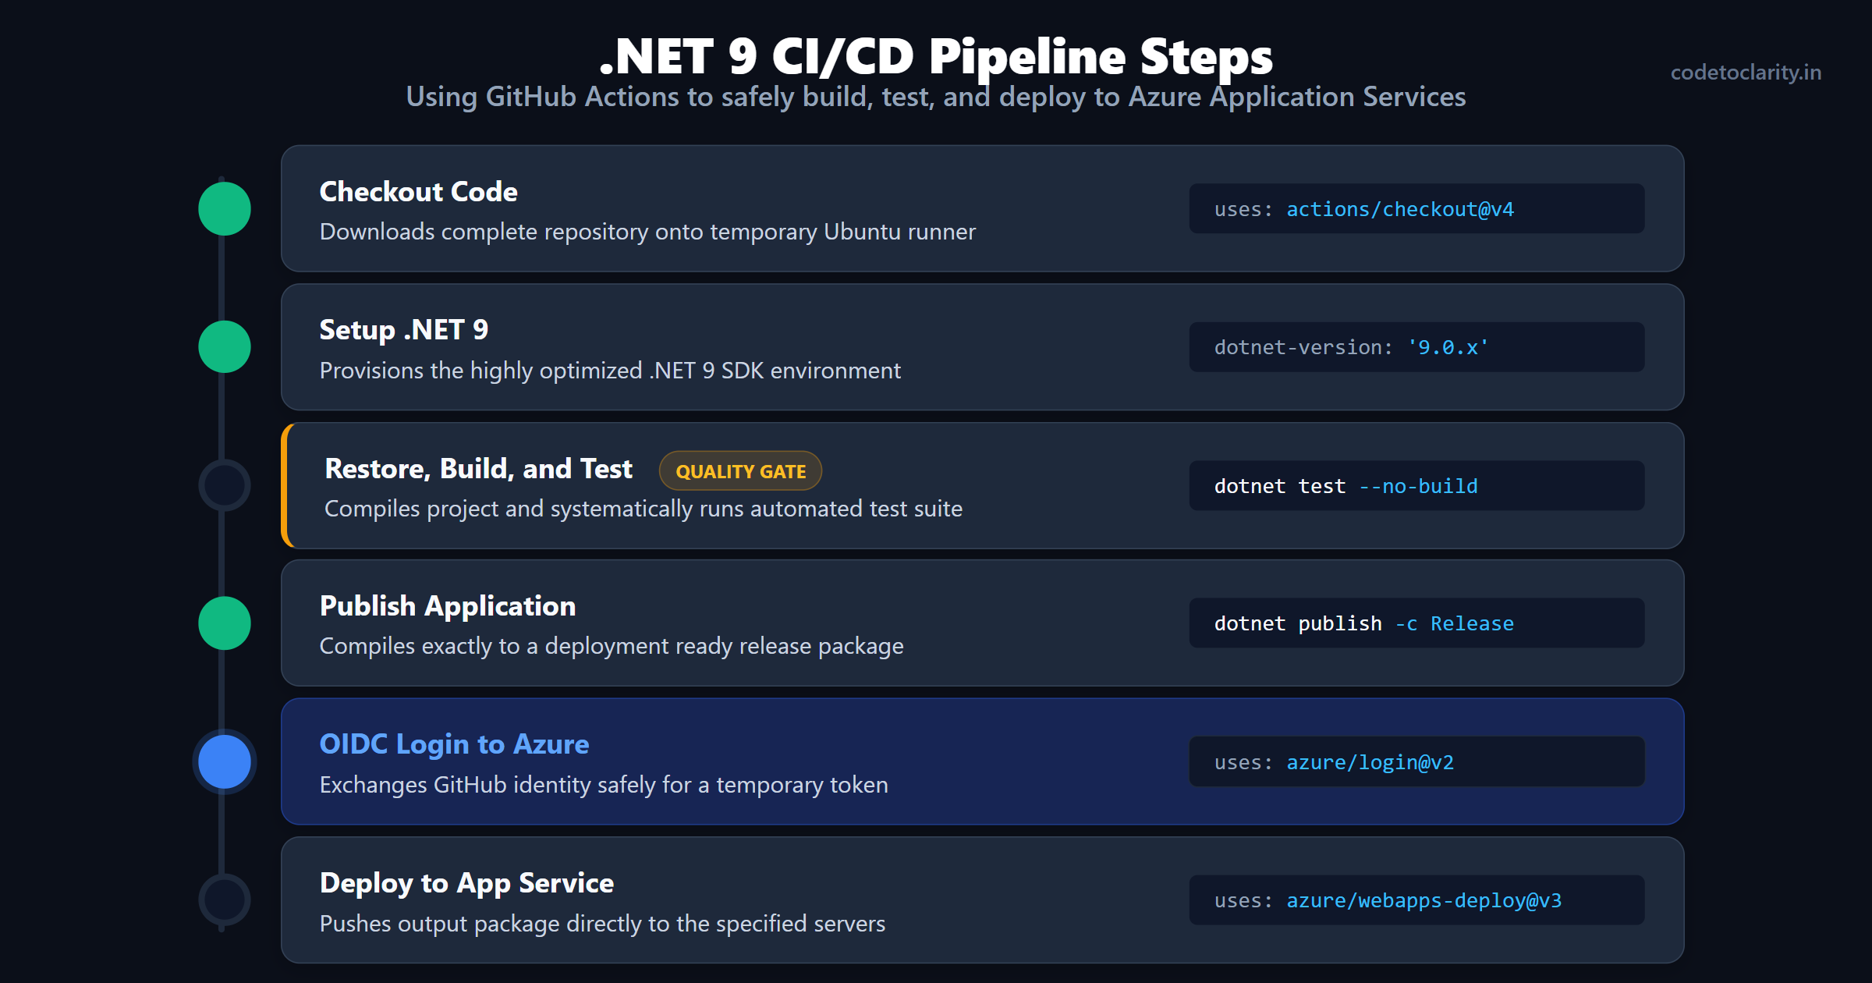Image resolution: width=1872 pixels, height=983 pixels.
Task: Click the green marker beside Setup .NET 9
Action: tap(225, 346)
